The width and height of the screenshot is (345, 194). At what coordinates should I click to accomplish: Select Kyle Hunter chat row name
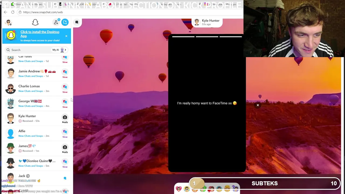(27, 116)
